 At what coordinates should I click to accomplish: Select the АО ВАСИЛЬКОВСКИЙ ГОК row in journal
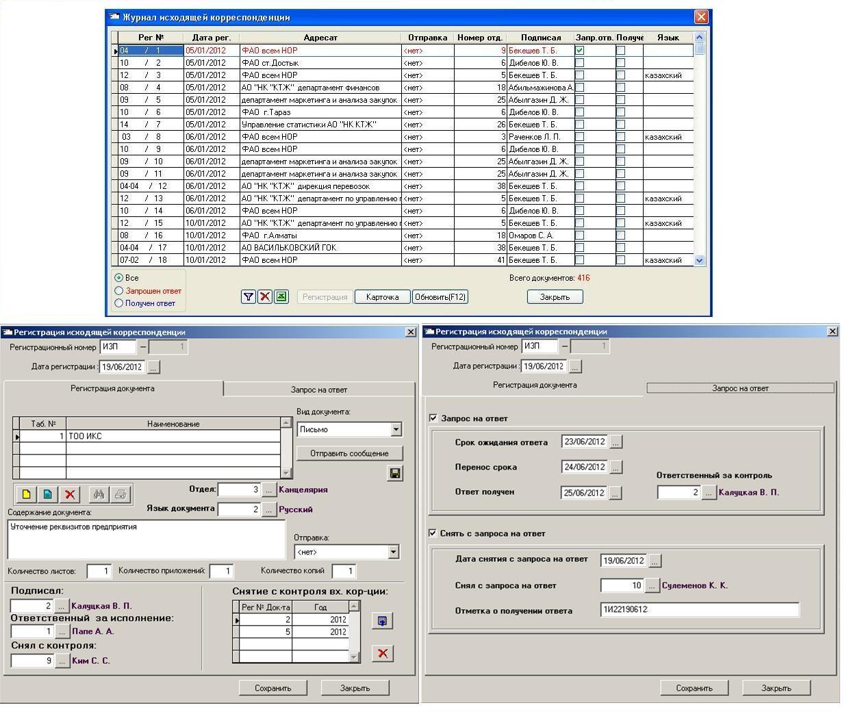point(403,248)
